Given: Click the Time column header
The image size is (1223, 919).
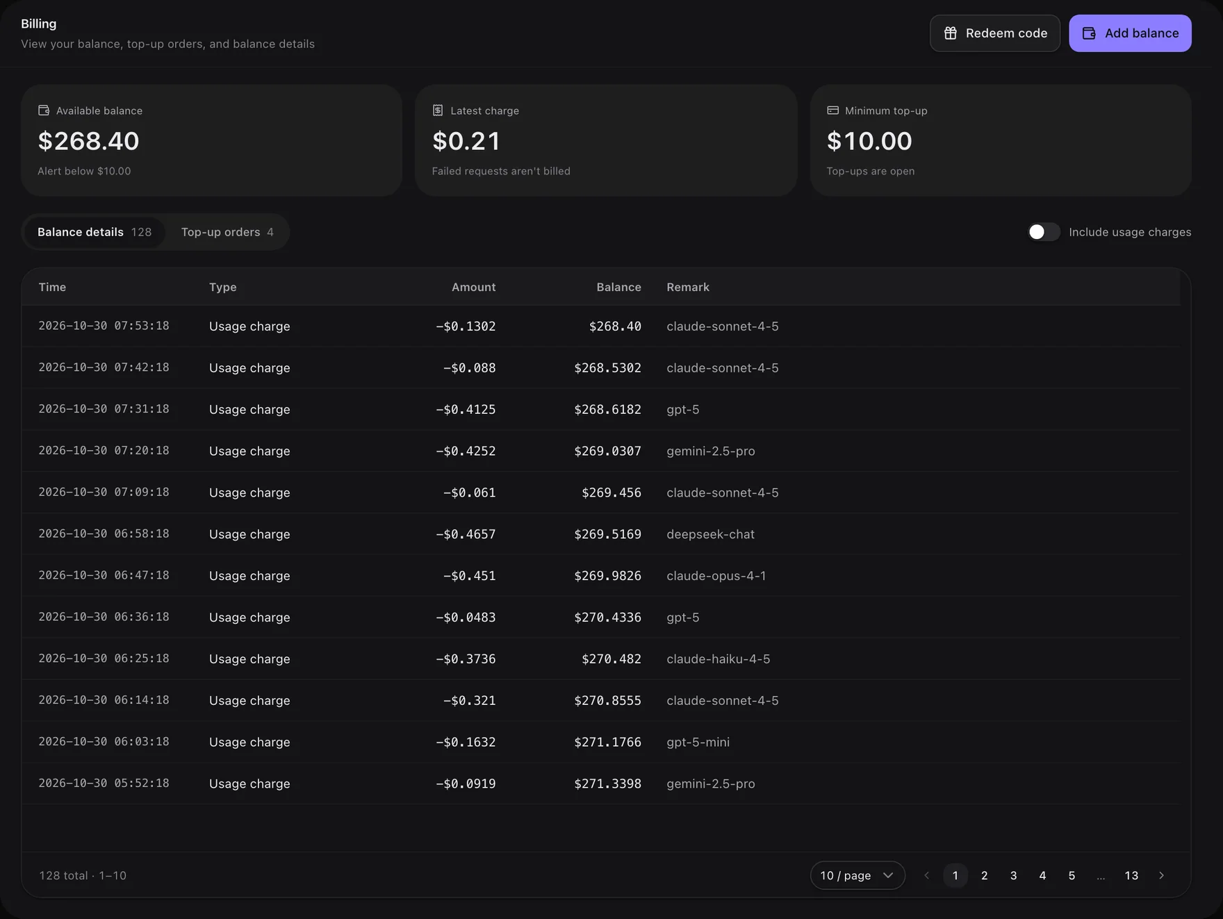Looking at the screenshot, I should 52,287.
